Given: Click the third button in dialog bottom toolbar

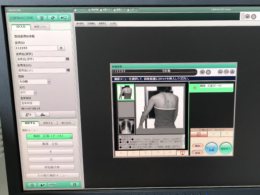Looking at the screenshot, I should click(x=145, y=153).
